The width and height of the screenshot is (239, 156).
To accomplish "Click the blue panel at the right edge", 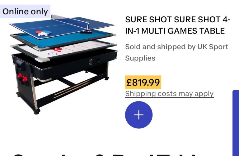I will [236, 123].
